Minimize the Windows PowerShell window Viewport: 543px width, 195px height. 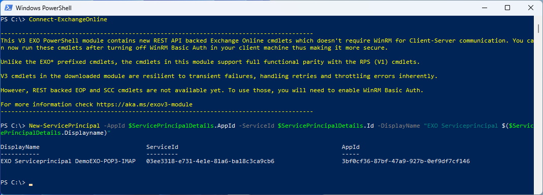(484, 8)
